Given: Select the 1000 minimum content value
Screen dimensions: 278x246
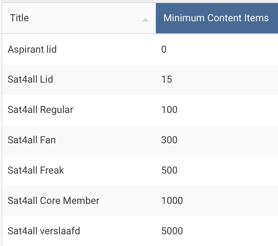Looking at the screenshot, I should coord(172,201).
